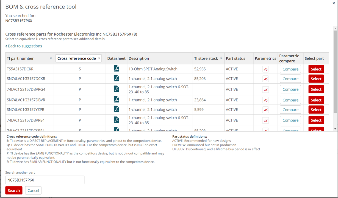The width and height of the screenshot is (338, 198).
Task: Compare parametrics for TS5A3157DCKR
Action: [x=290, y=69]
